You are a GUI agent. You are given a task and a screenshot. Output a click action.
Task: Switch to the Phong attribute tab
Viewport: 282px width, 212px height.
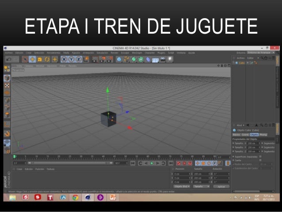click(263, 135)
